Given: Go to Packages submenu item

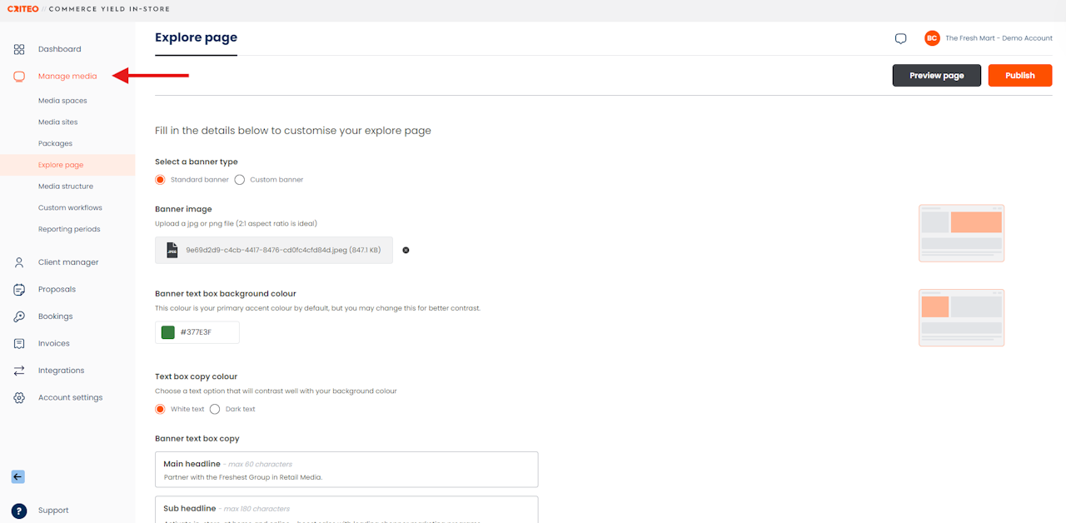Looking at the screenshot, I should [x=55, y=144].
